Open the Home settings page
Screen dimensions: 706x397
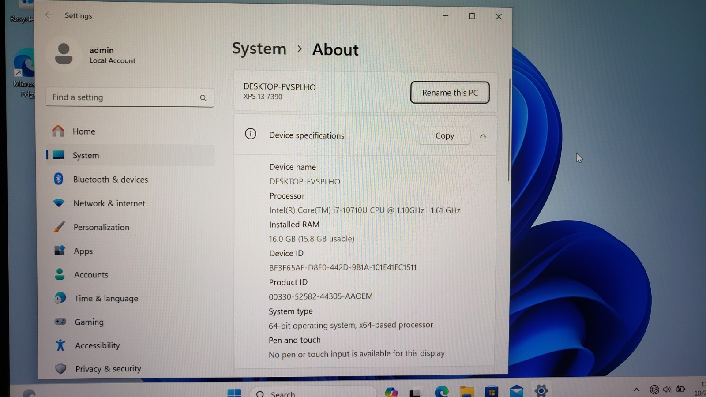tap(130, 131)
